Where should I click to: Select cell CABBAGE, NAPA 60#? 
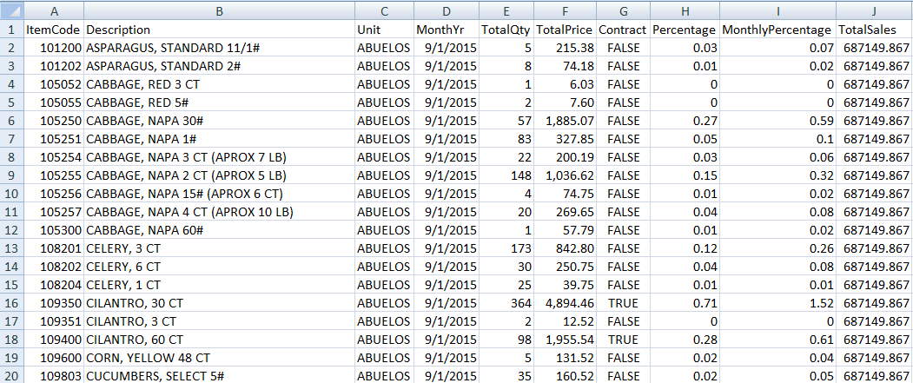(x=220, y=230)
